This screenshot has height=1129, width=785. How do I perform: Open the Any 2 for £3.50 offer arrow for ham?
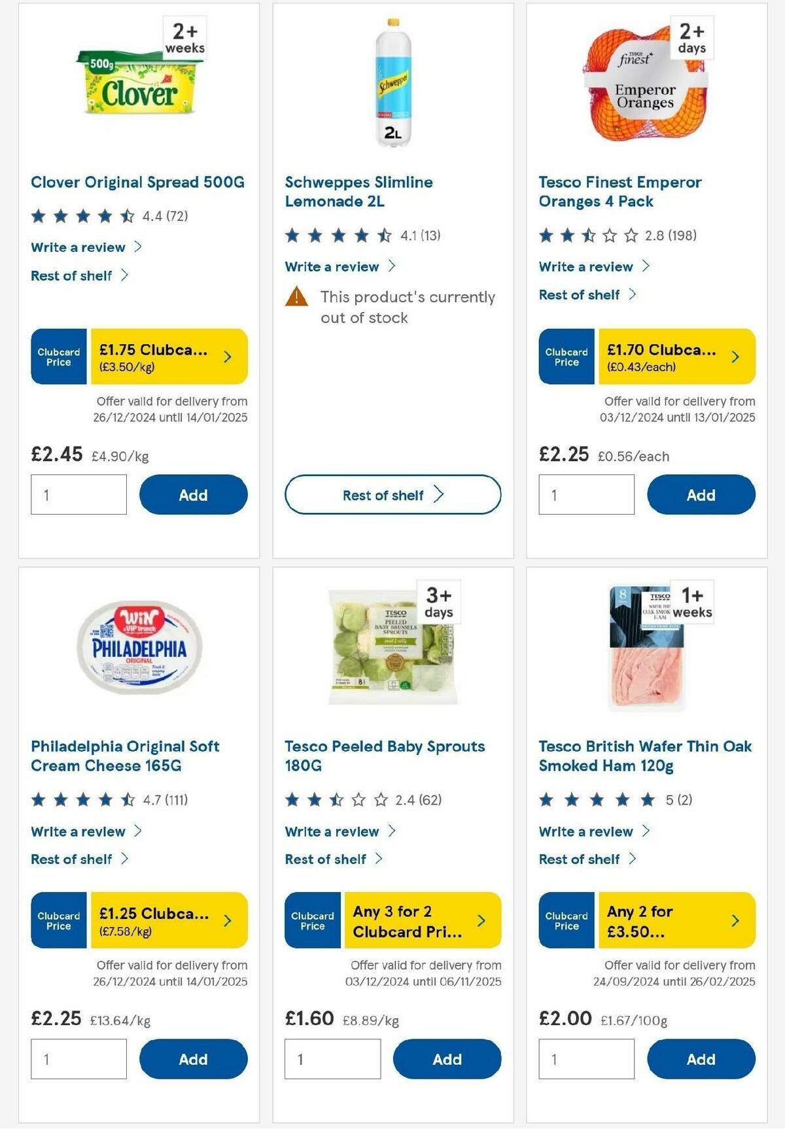(x=734, y=920)
